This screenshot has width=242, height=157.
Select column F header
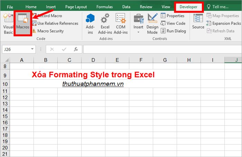point(141,60)
